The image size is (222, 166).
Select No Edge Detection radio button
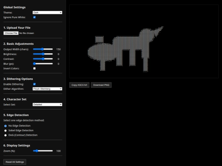tap(5, 126)
